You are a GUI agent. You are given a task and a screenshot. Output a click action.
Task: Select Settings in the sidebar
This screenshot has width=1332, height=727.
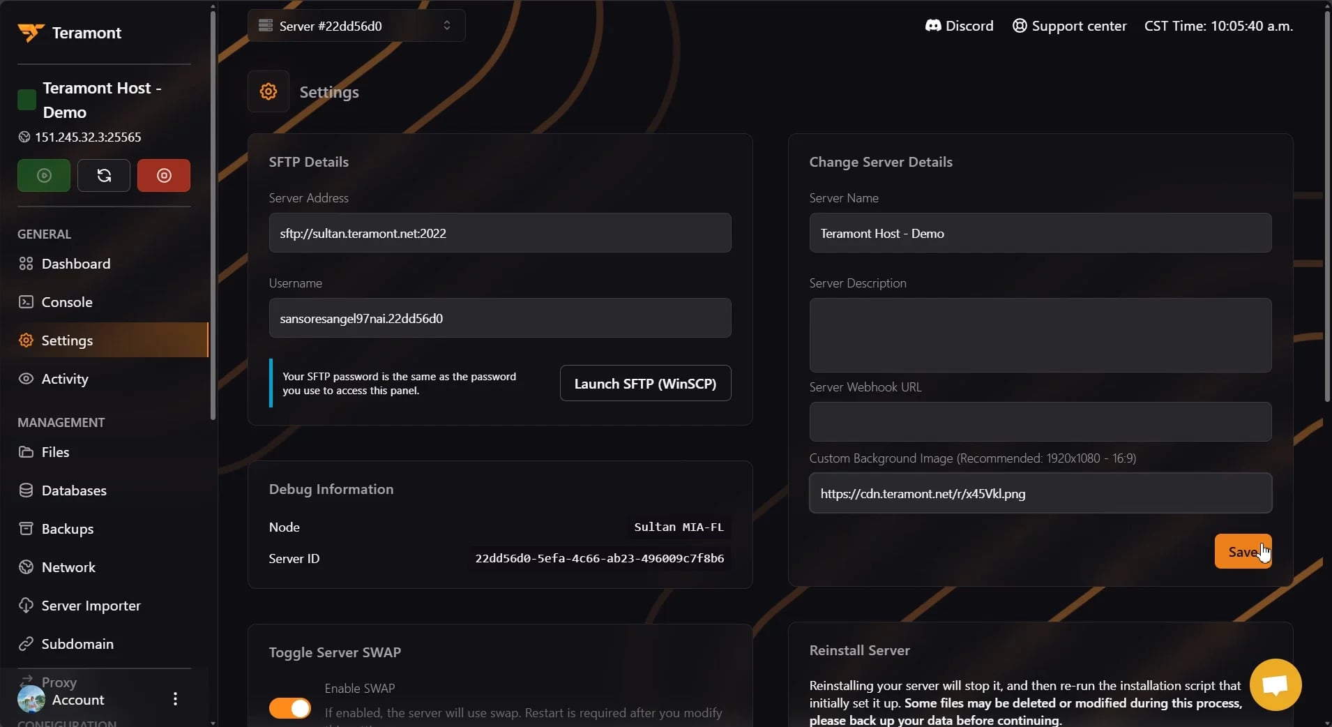[105, 340]
